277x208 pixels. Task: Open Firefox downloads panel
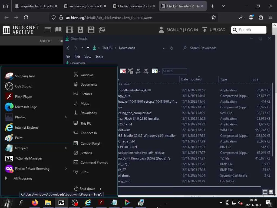[241, 17]
